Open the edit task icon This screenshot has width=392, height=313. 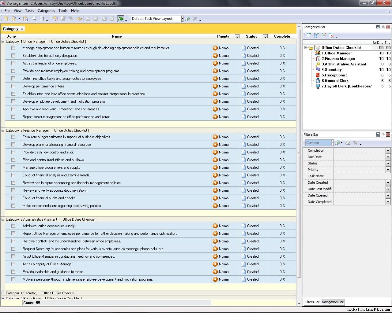[x=63, y=18]
